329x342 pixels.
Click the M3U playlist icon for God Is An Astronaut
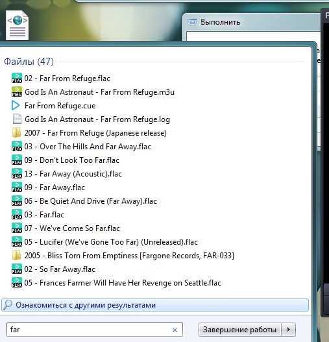17,92
